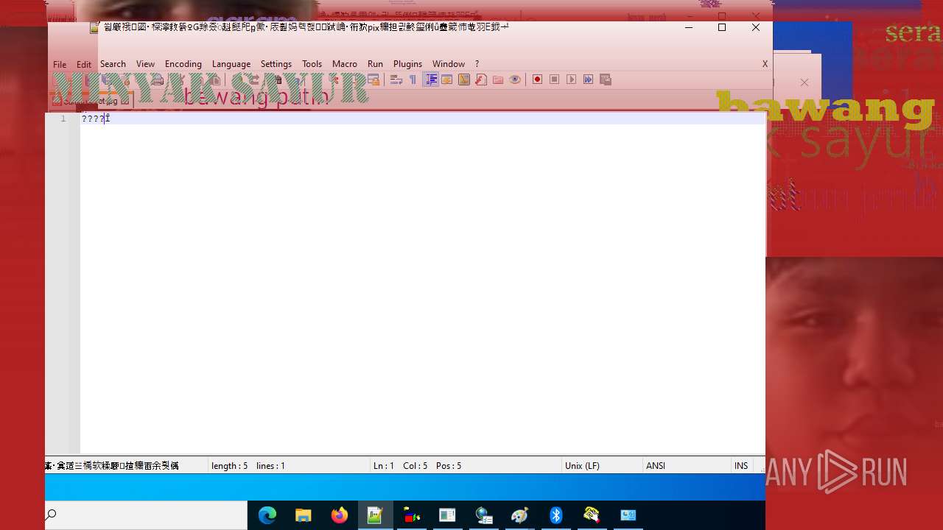Image resolution: width=943 pixels, height=530 pixels.
Task: Click the macro Playback icon
Action: pos(571,79)
